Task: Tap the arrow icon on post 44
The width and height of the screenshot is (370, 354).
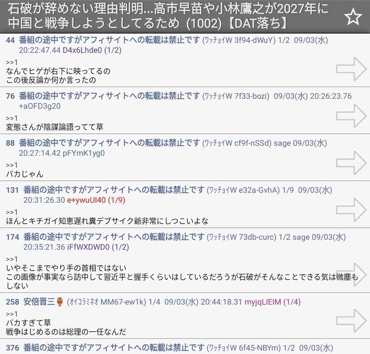Action: (x=351, y=69)
